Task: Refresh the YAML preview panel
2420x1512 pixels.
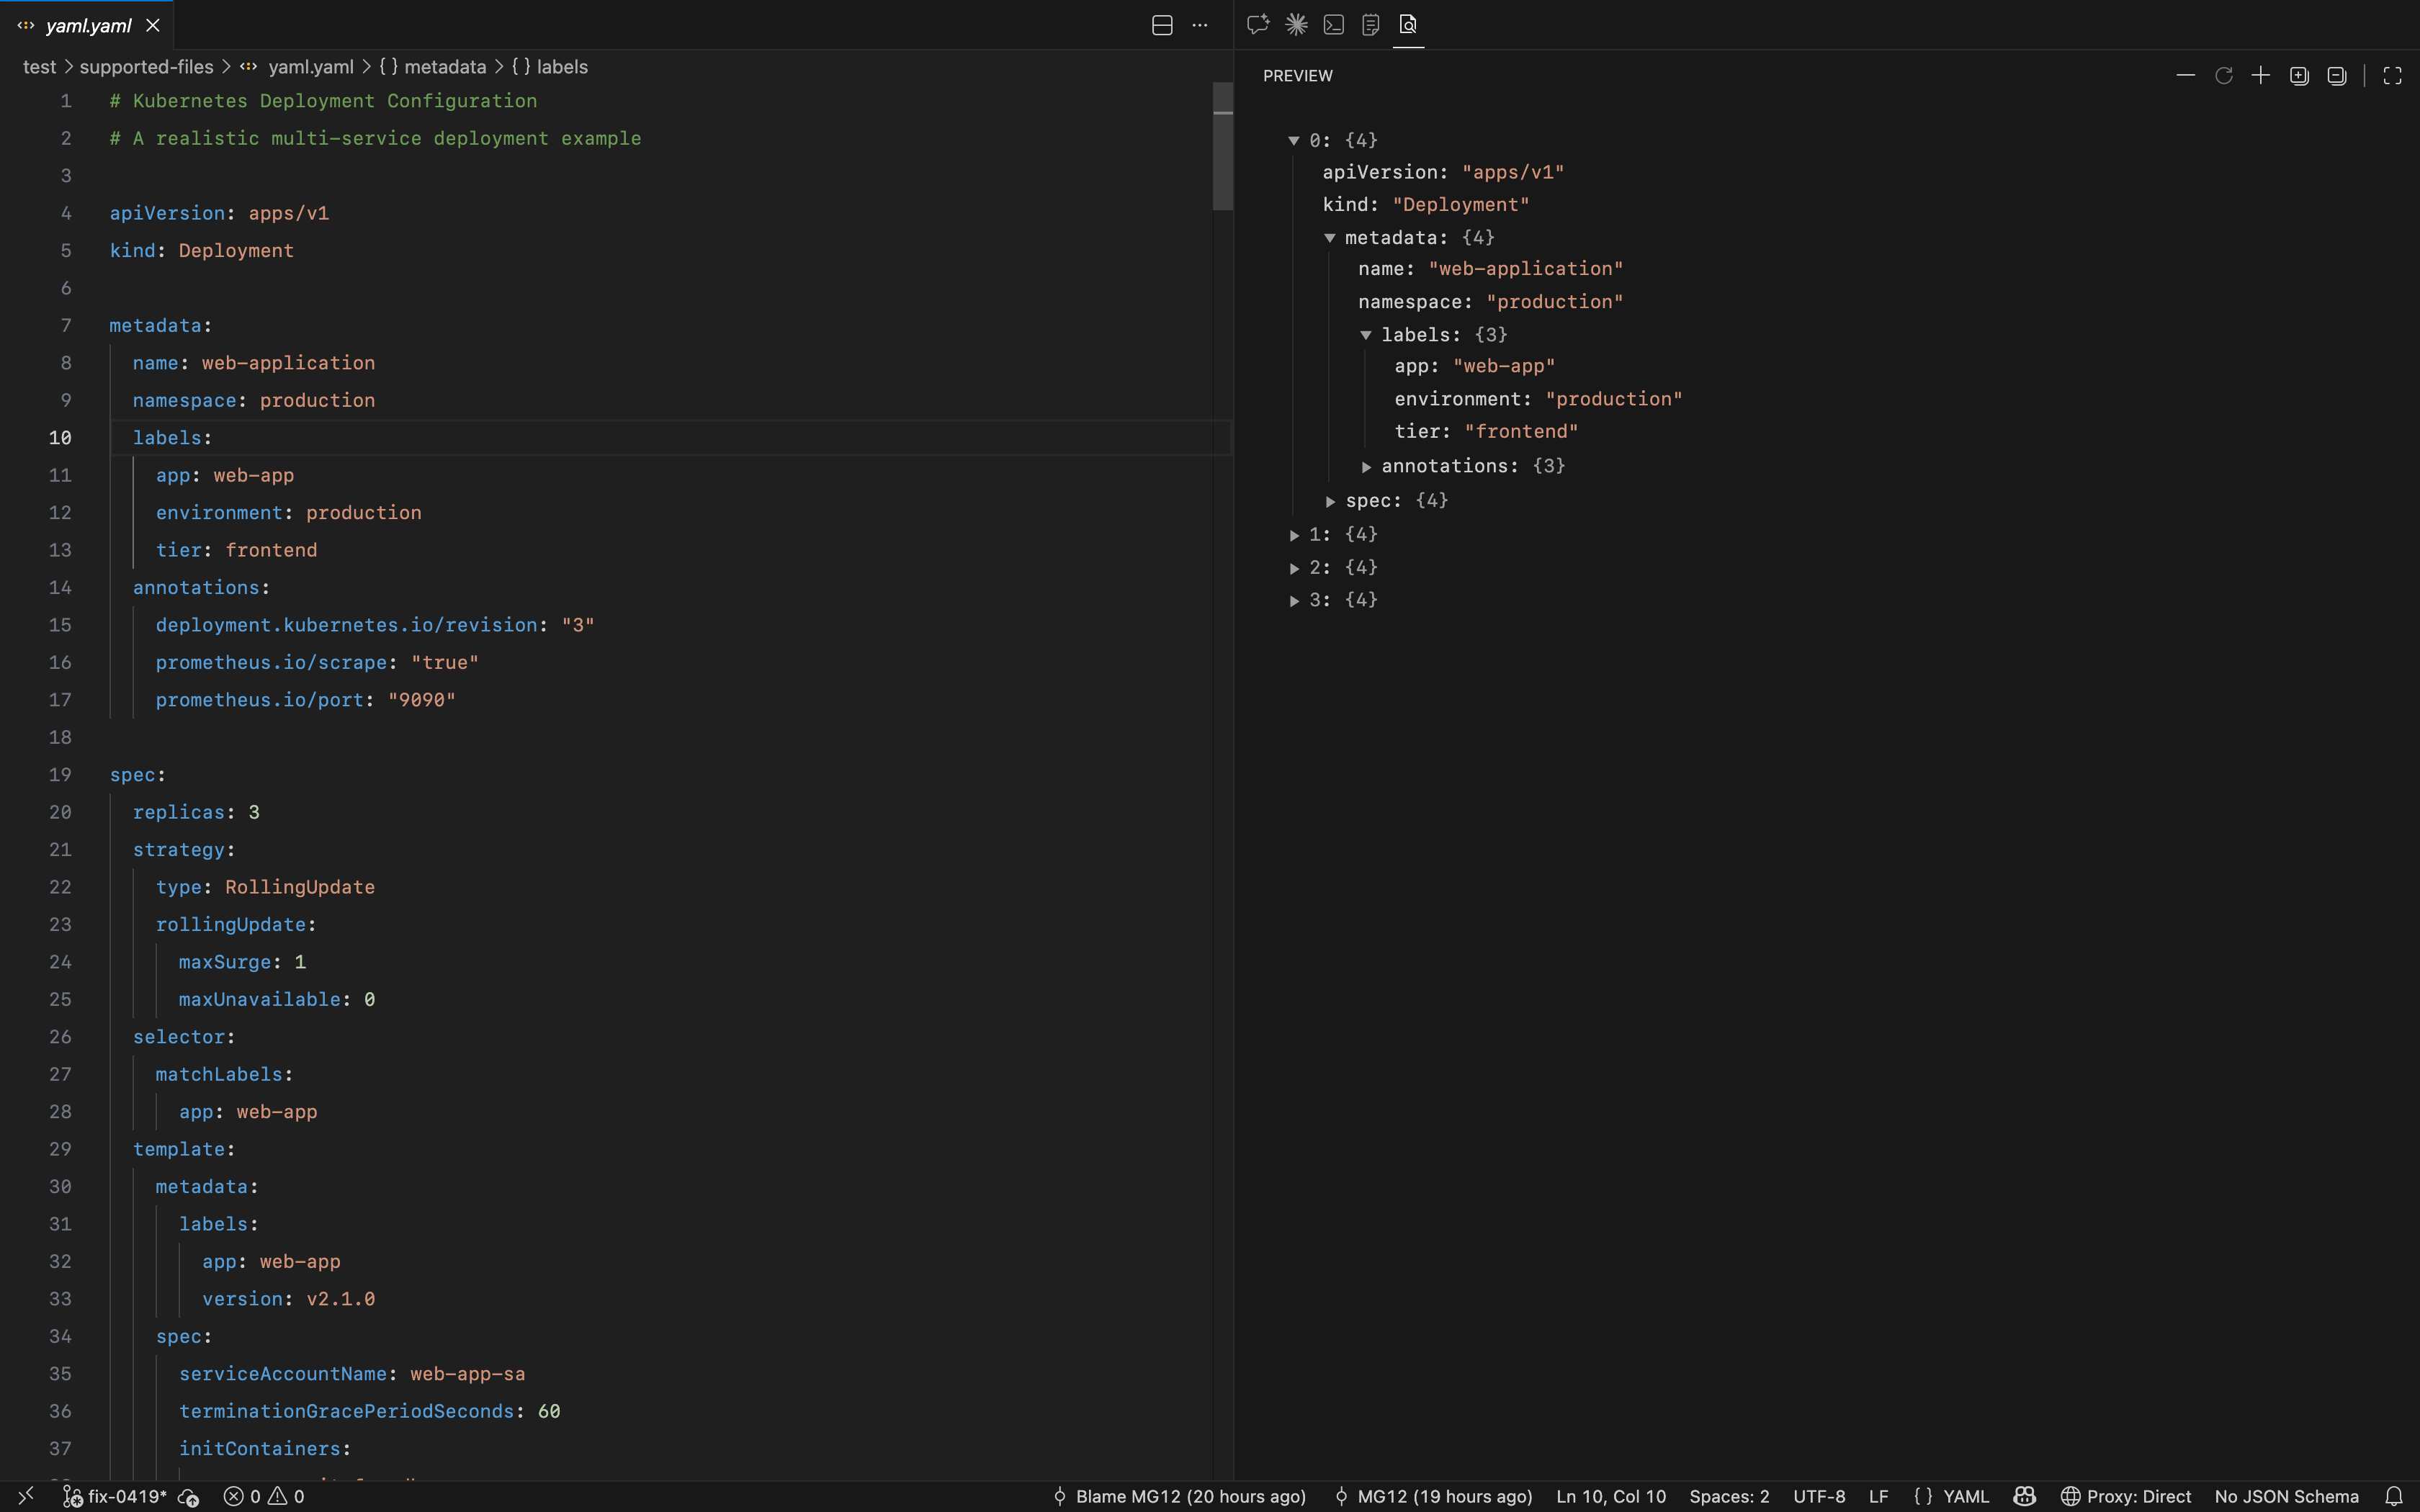Action: click(x=2224, y=75)
